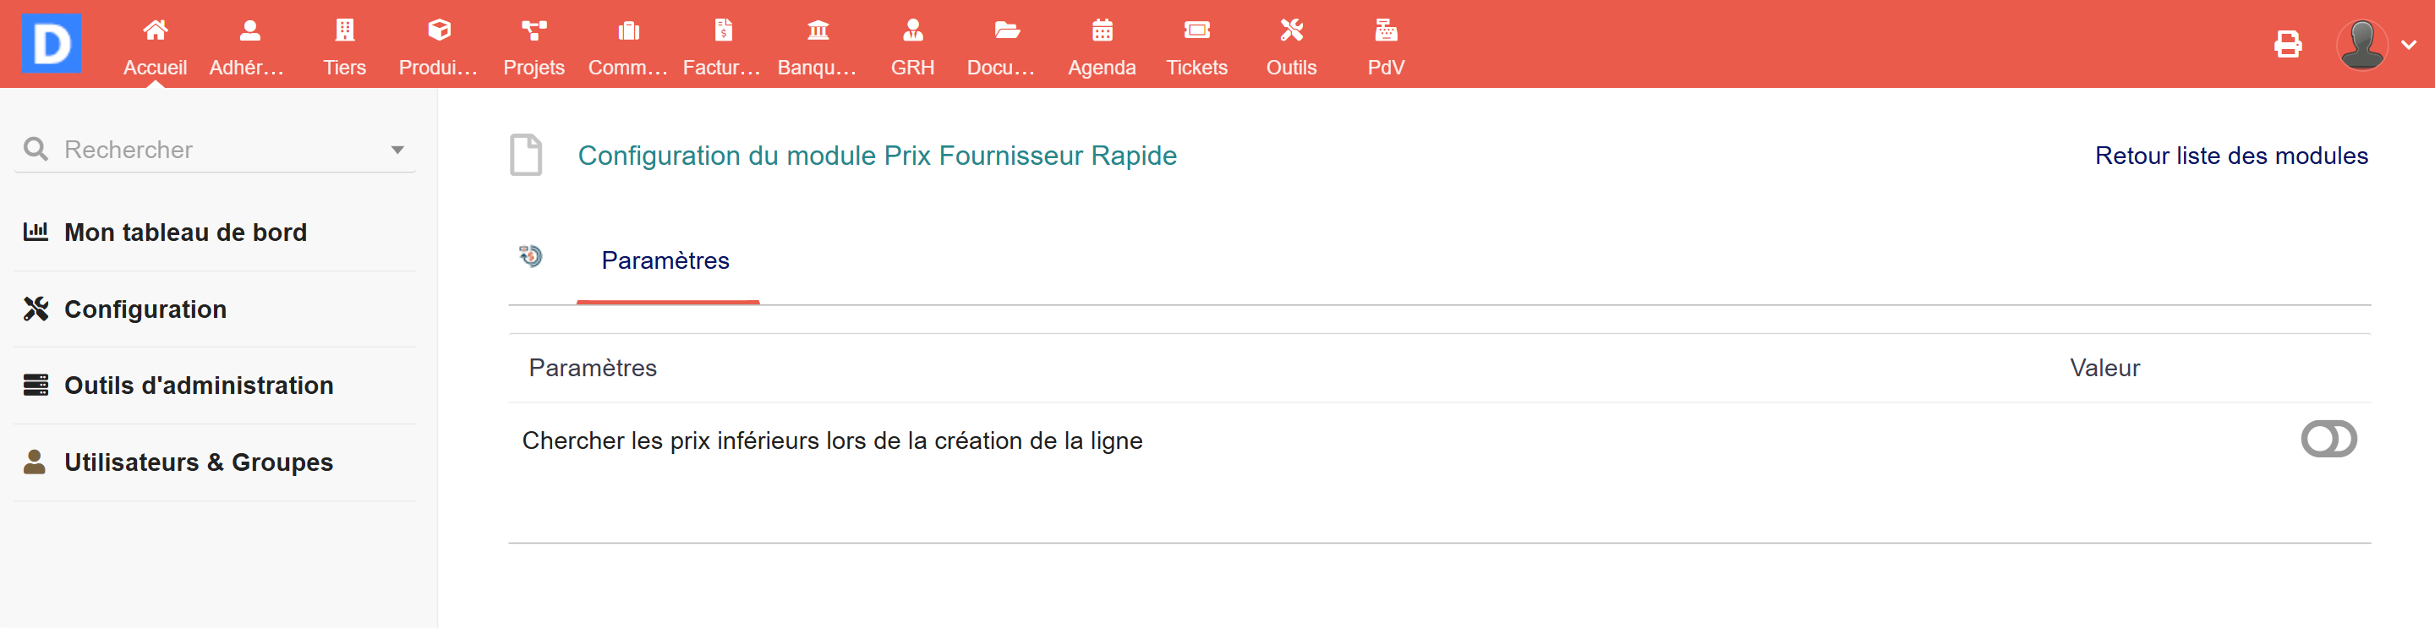Image resolution: width=2435 pixels, height=629 pixels.
Task: Open Mon tableau de bord link
Action: point(185,232)
